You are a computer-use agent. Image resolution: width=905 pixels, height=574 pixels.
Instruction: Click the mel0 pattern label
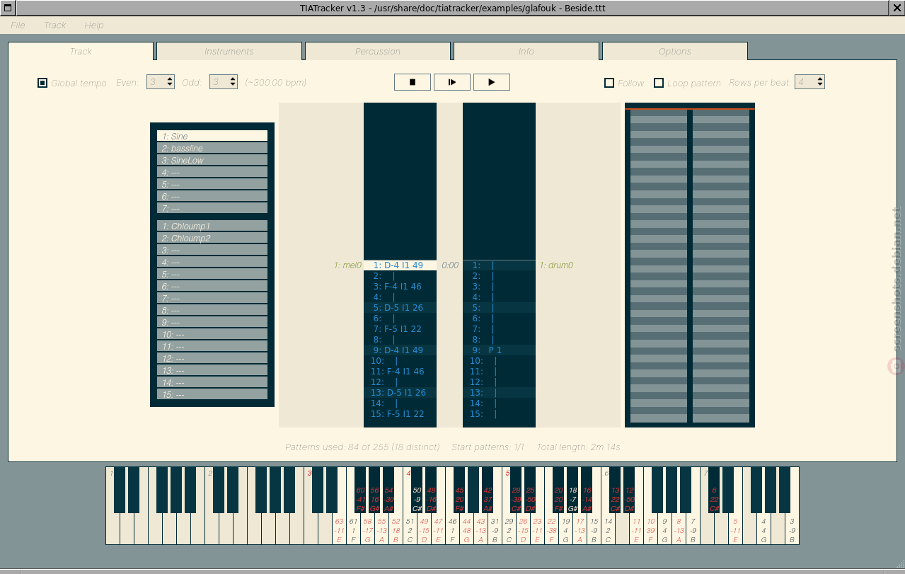tap(347, 265)
